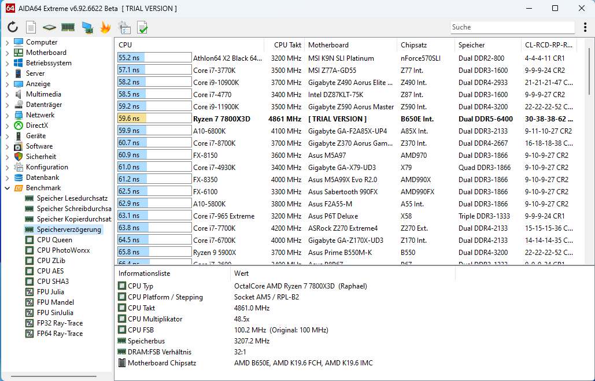Click the report with green checkmark icon
This screenshot has height=381, width=595.
tap(142, 27)
